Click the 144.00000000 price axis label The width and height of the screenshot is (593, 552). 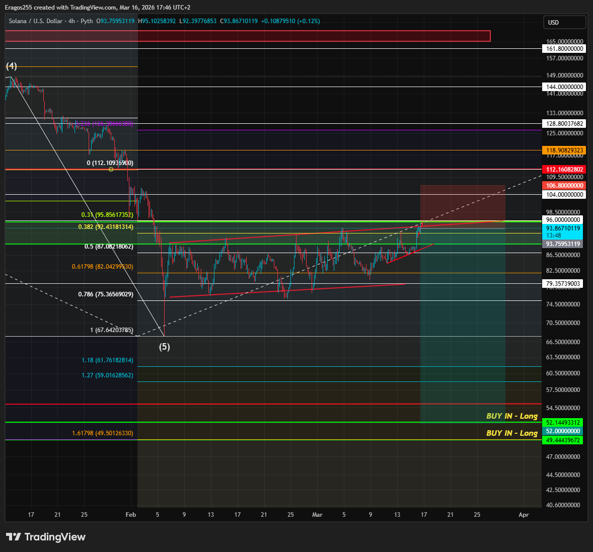coord(564,87)
